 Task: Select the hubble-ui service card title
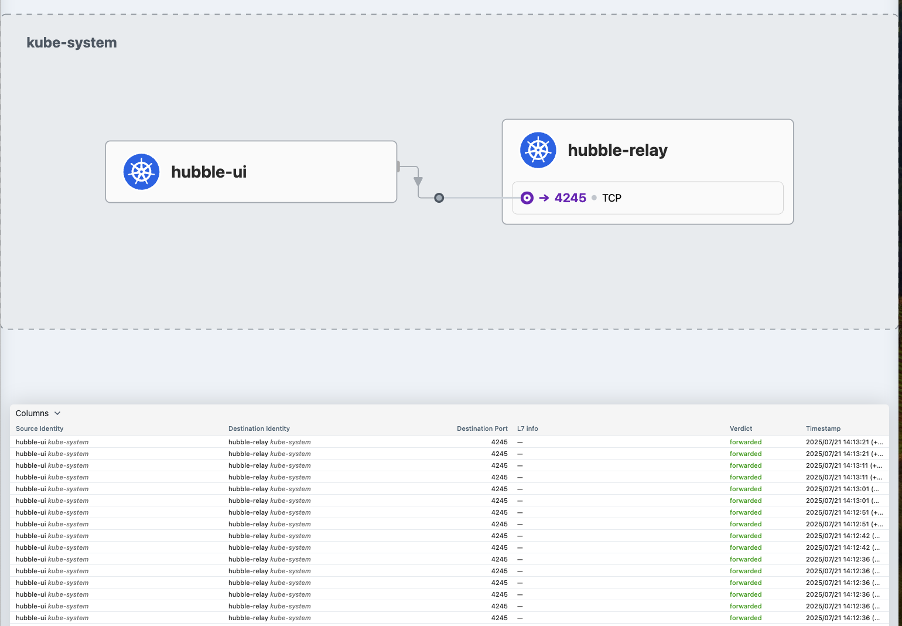pyautogui.click(x=209, y=172)
